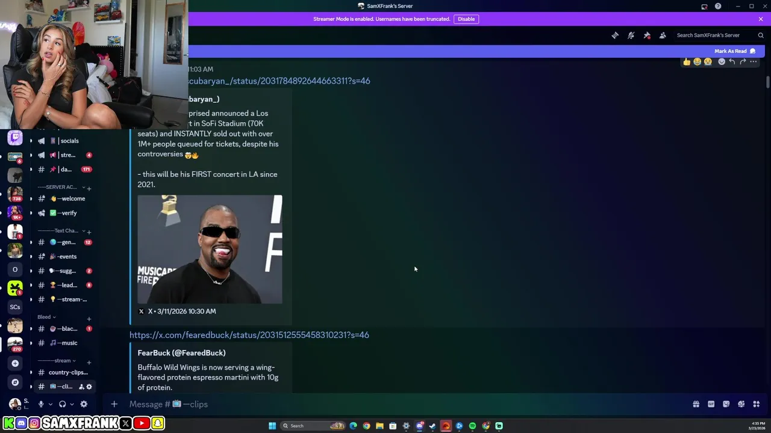Create channel in Bleed category plus

pos(89,318)
